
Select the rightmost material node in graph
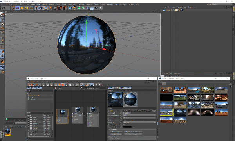click(x=93, y=117)
